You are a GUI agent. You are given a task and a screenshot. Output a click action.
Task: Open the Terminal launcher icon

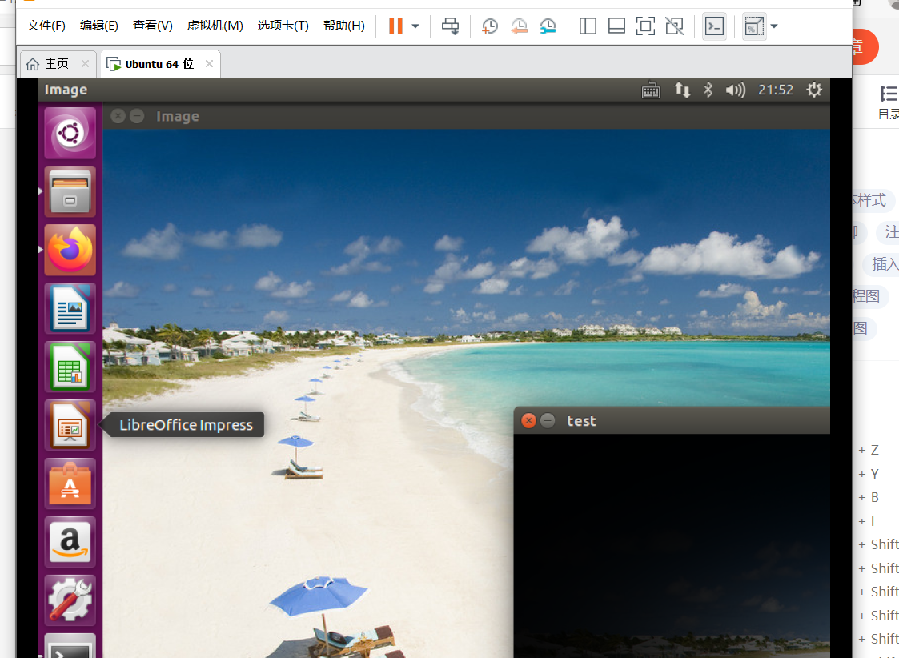click(70, 646)
